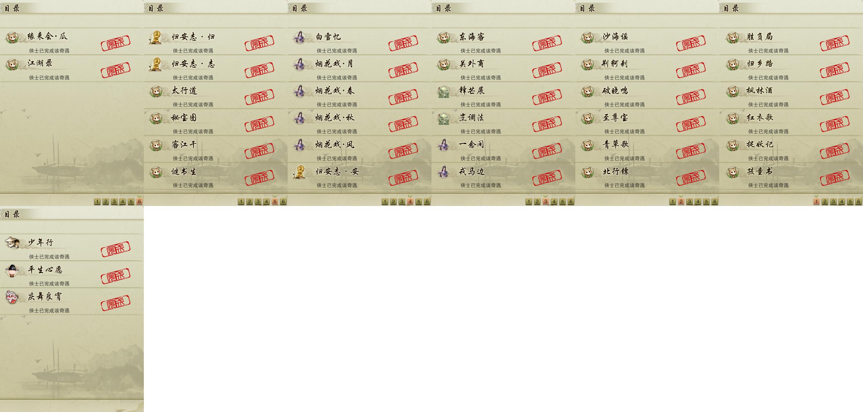Screen dimensions: 863x412
Task: Click the red completion stamp on 胜负局
Action: tap(835, 43)
